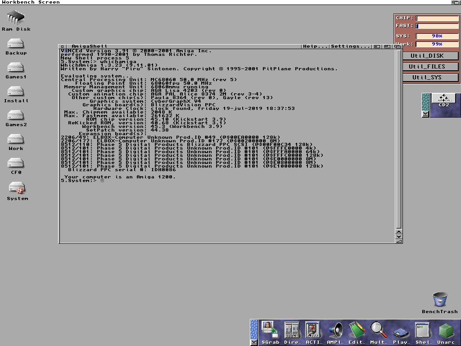Click the '8512/110' Blizzard PPC SCSI line
Image resolution: width=461 pixels, height=346 pixels.
(x=187, y=145)
